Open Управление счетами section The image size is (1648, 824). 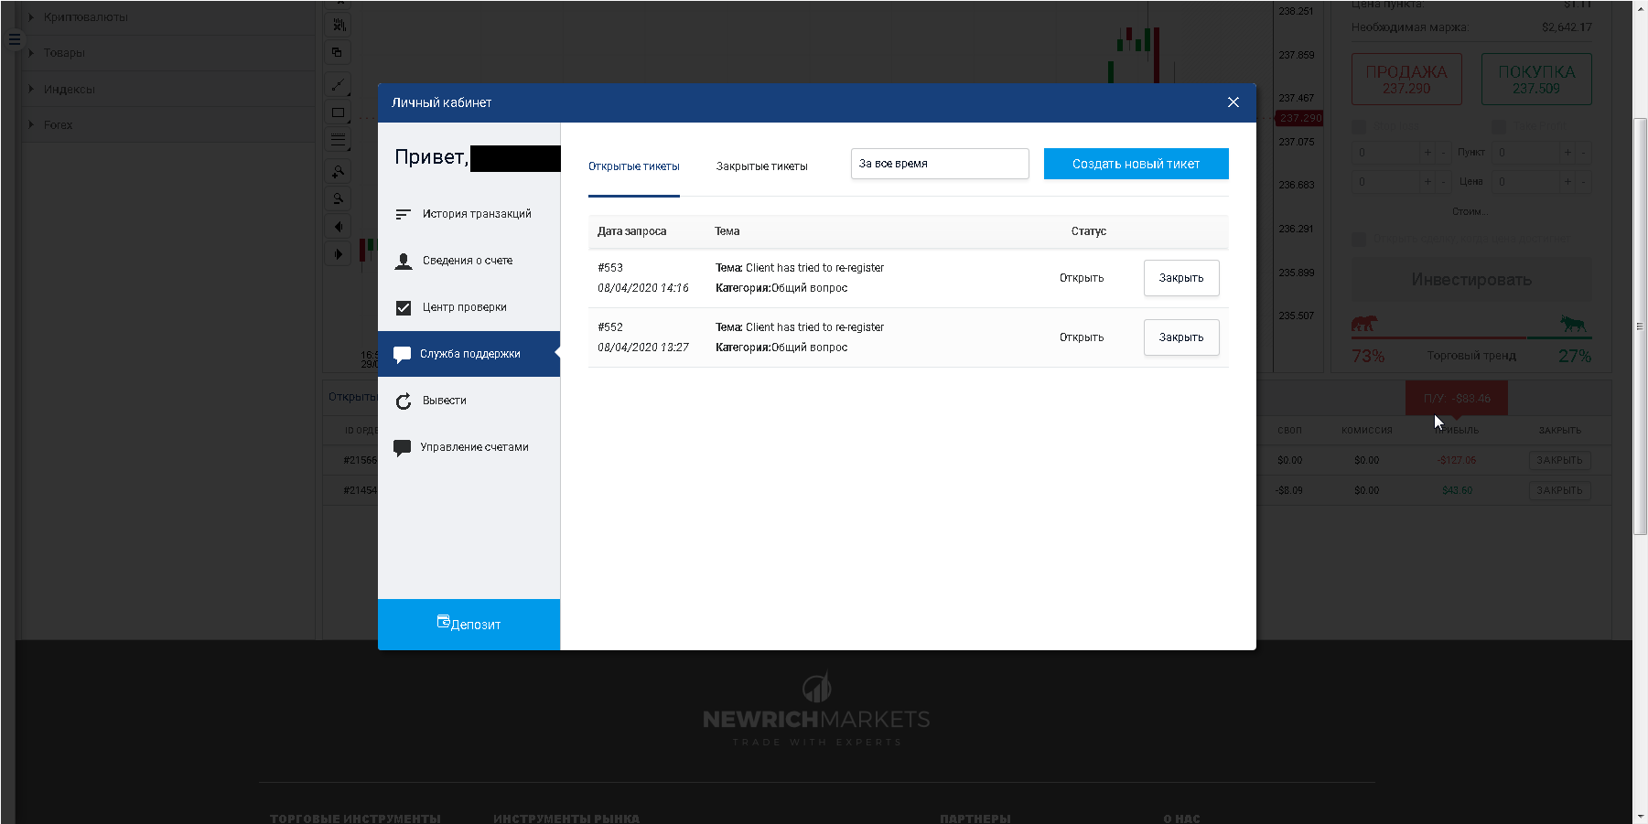pos(469,447)
